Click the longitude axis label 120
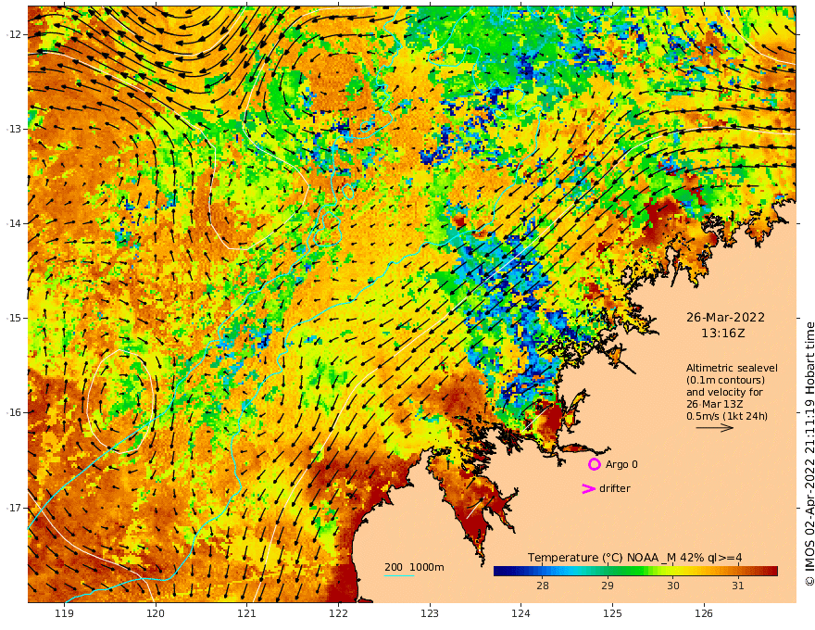The height and width of the screenshot is (630, 815). (156, 613)
